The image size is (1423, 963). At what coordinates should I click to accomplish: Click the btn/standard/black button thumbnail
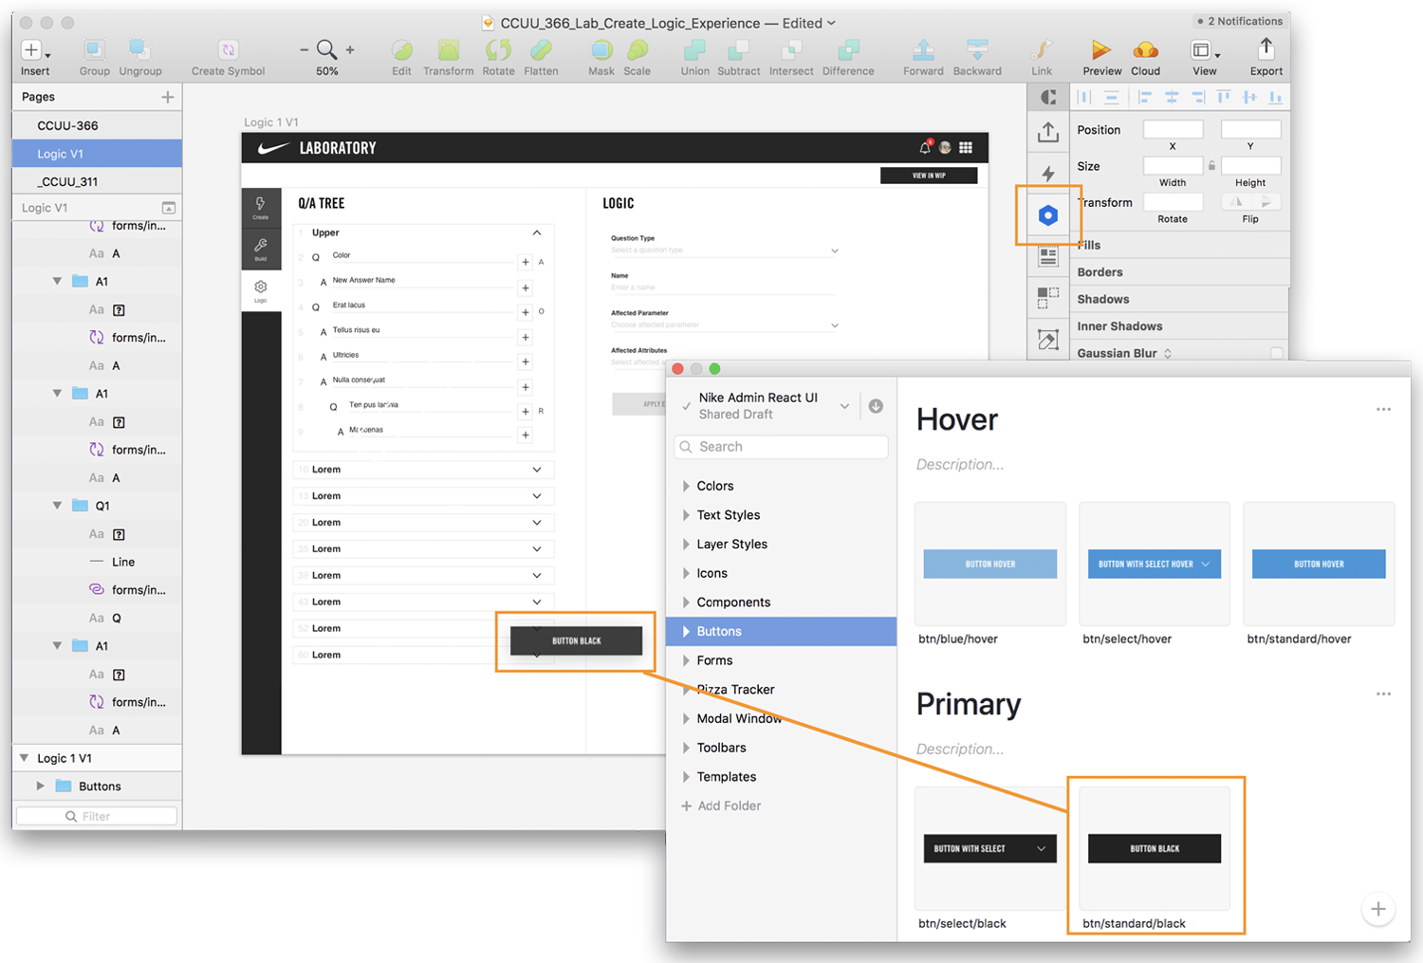1154,848
